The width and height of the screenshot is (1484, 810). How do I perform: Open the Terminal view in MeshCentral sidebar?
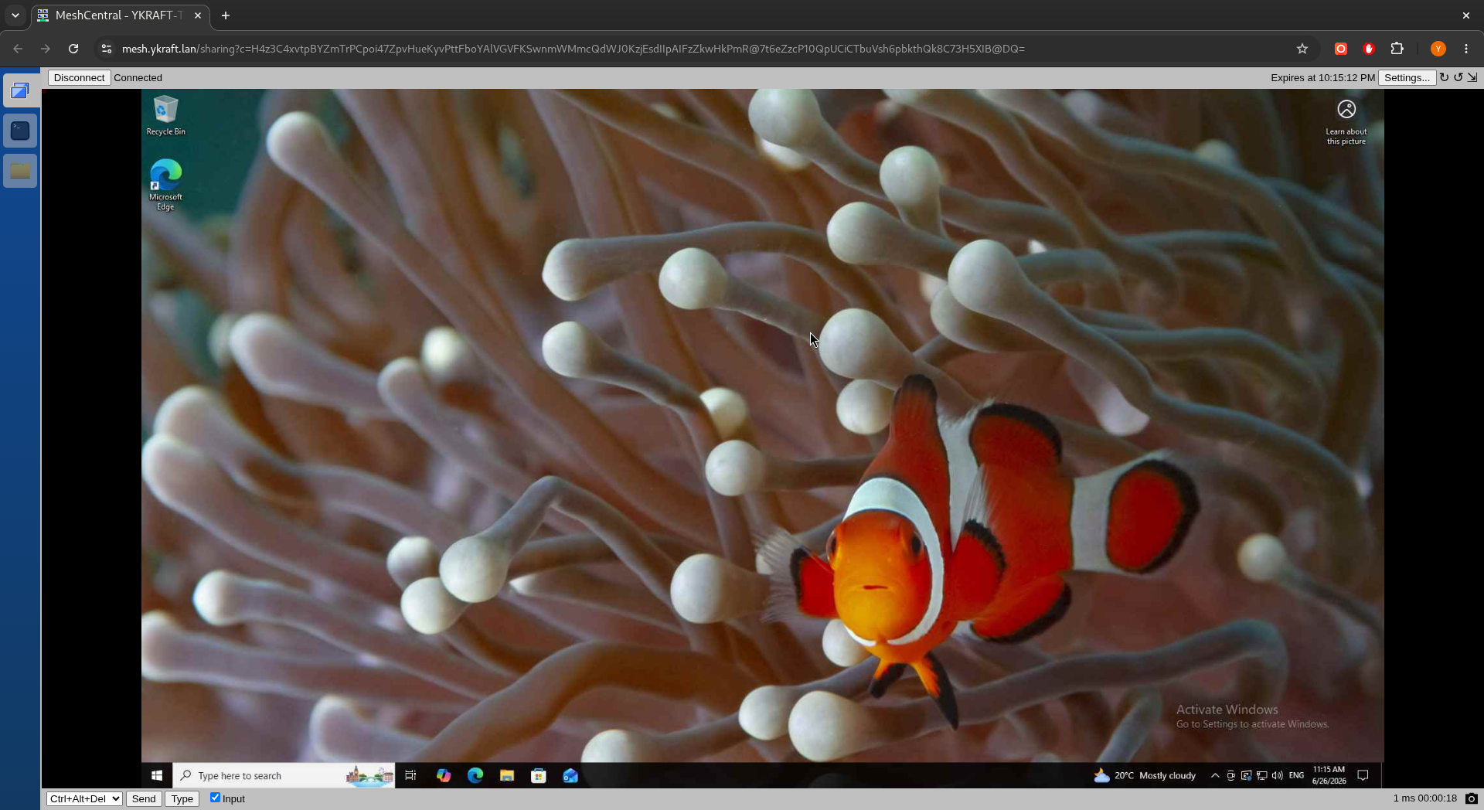coord(20,131)
